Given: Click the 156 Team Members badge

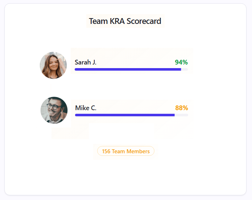Looking at the screenshot, I should [x=126, y=151].
